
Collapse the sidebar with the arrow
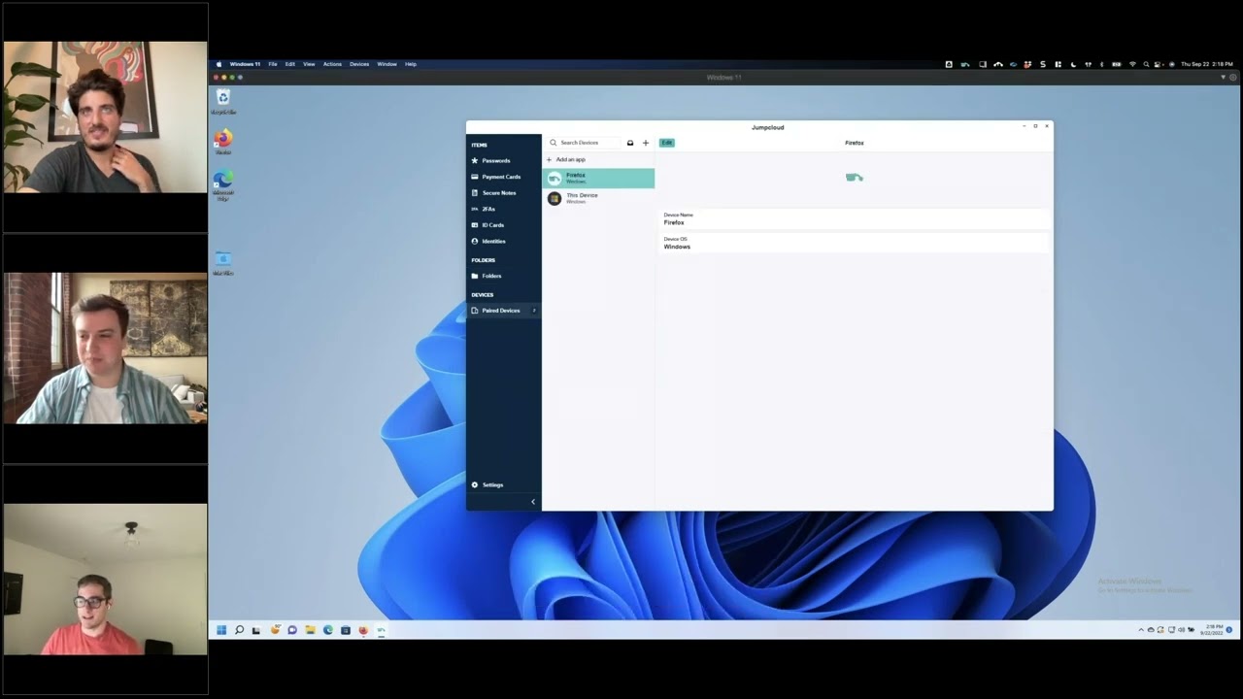[533, 502]
